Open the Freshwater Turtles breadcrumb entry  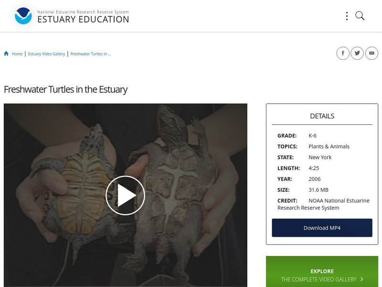coord(92,54)
